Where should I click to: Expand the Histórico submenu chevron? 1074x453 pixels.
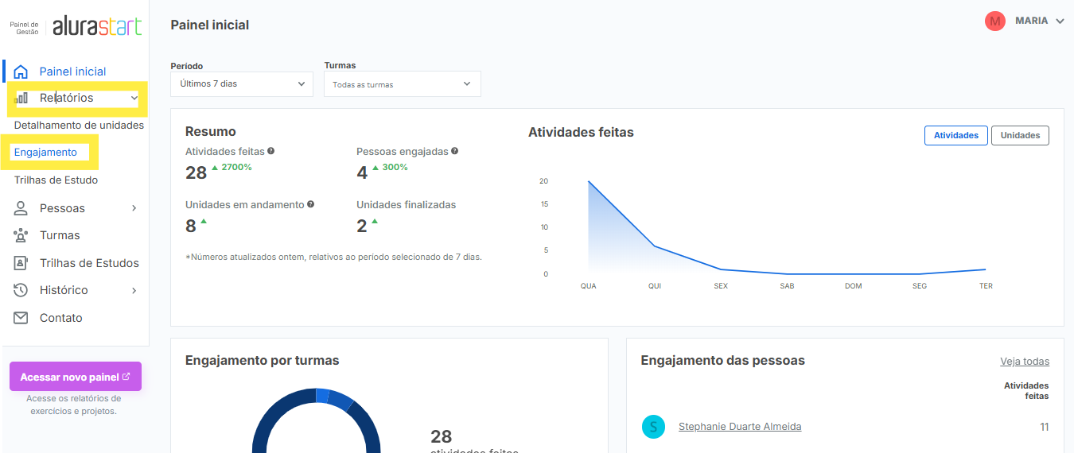coord(134,291)
